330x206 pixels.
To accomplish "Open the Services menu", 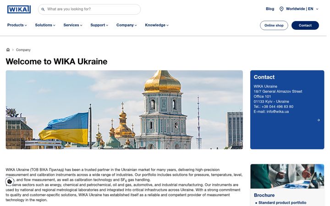I will (x=73, y=25).
